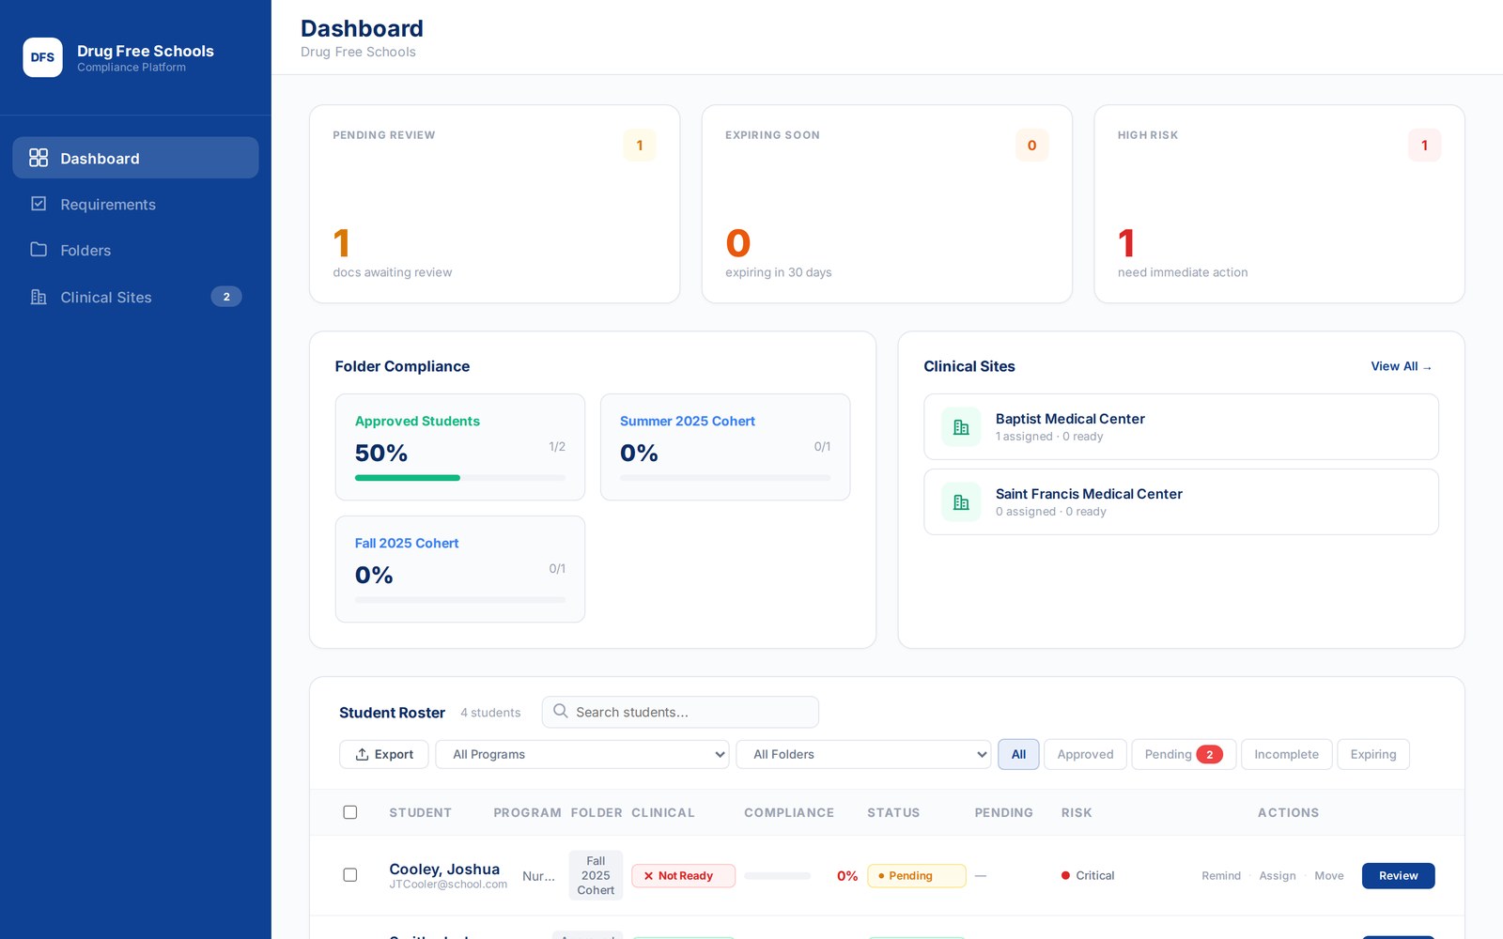Click the STATUS column header
Screen dimensions: 1503x939
click(893, 812)
